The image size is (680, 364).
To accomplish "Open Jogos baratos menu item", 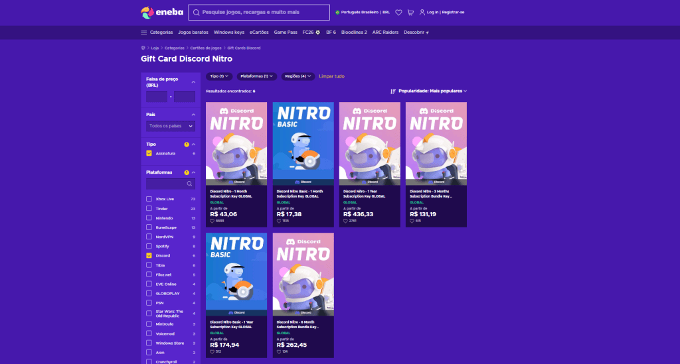I will click(x=193, y=32).
